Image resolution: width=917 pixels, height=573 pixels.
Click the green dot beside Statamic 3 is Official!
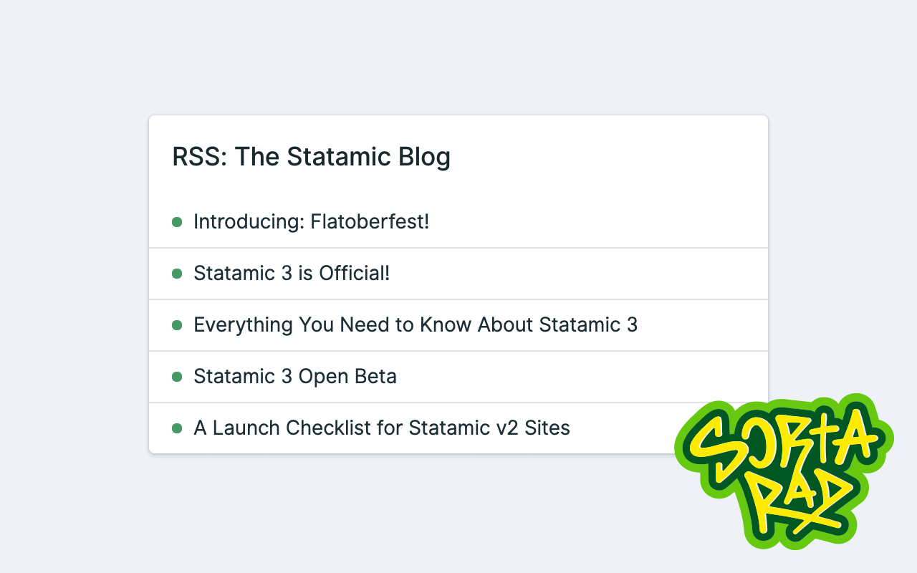point(177,274)
